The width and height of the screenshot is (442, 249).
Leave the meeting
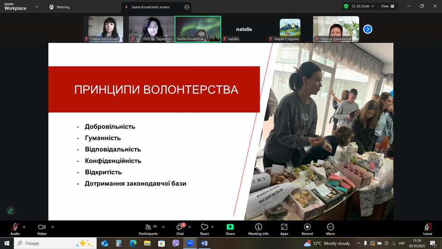pyautogui.click(x=427, y=229)
